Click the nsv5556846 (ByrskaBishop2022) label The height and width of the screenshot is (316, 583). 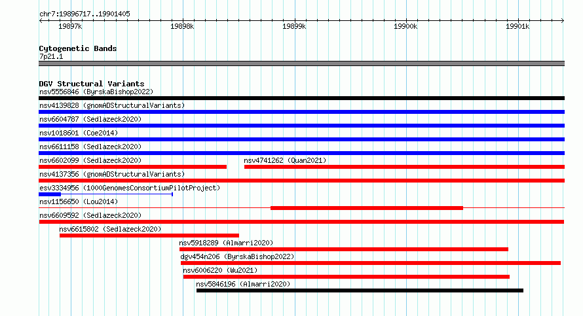point(96,92)
